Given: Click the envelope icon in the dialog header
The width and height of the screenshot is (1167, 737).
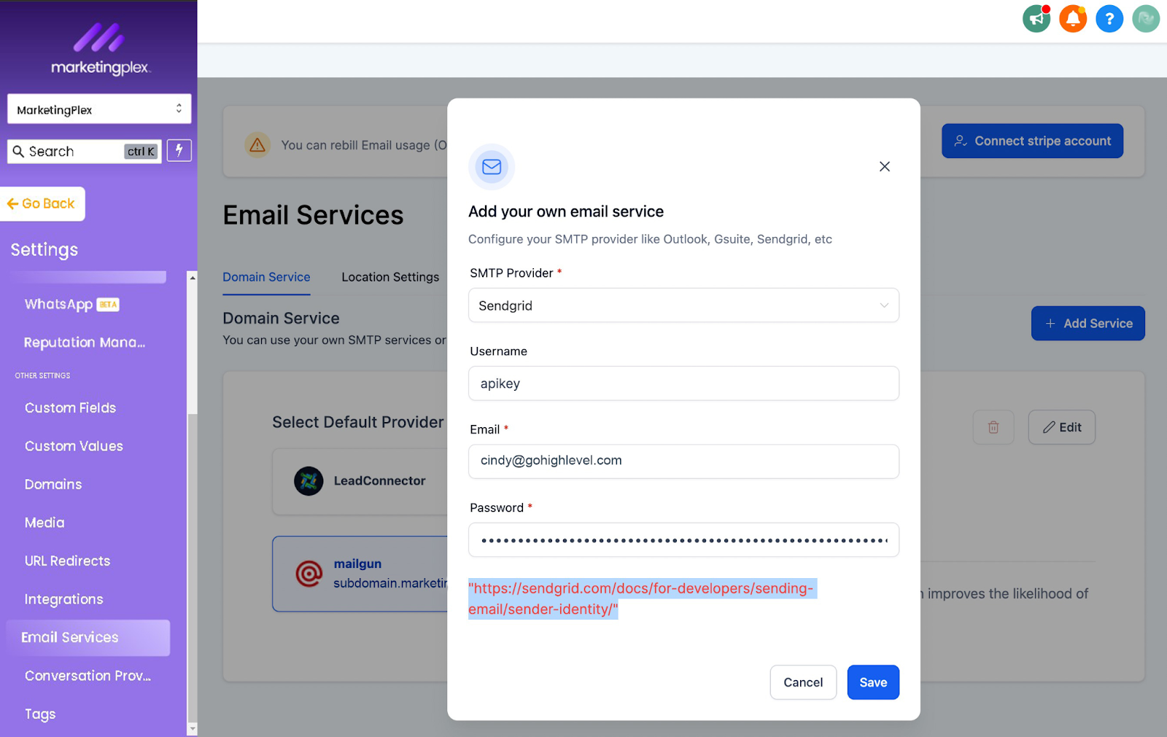Looking at the screenshot, I should tap(492, 167).
